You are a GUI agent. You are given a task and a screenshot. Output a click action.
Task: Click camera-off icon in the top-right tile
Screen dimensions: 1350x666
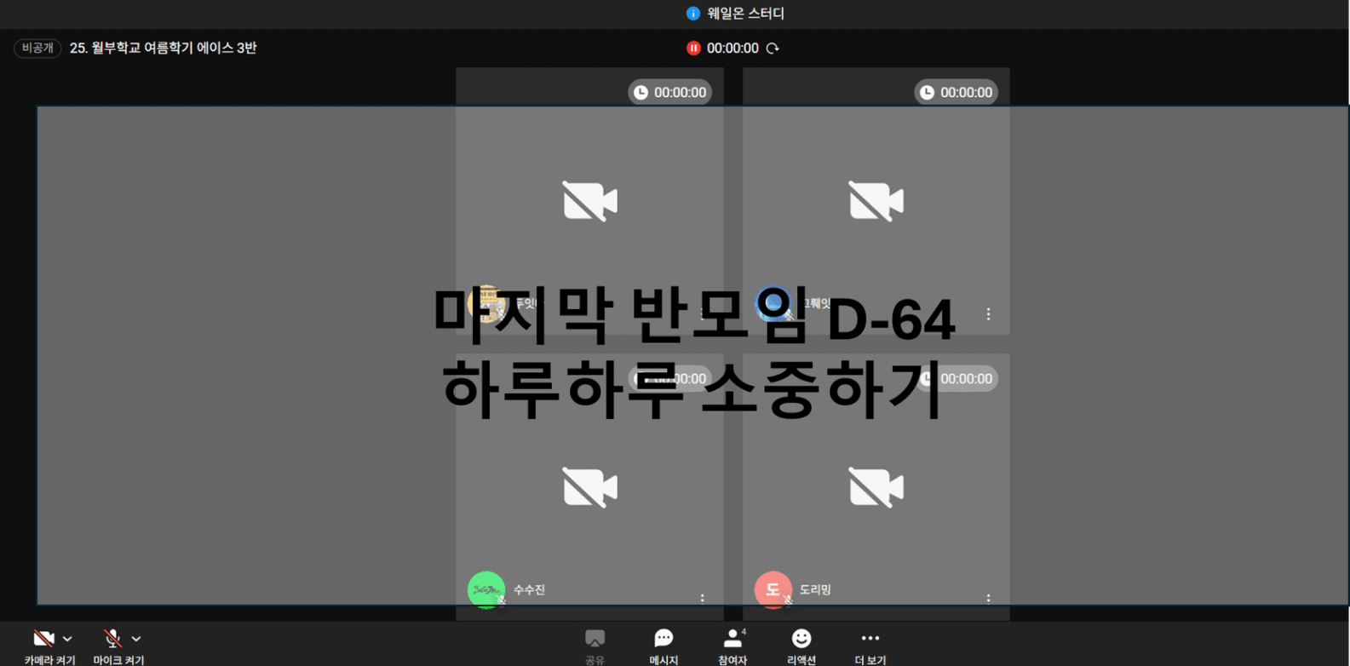[x=876, y=201]
